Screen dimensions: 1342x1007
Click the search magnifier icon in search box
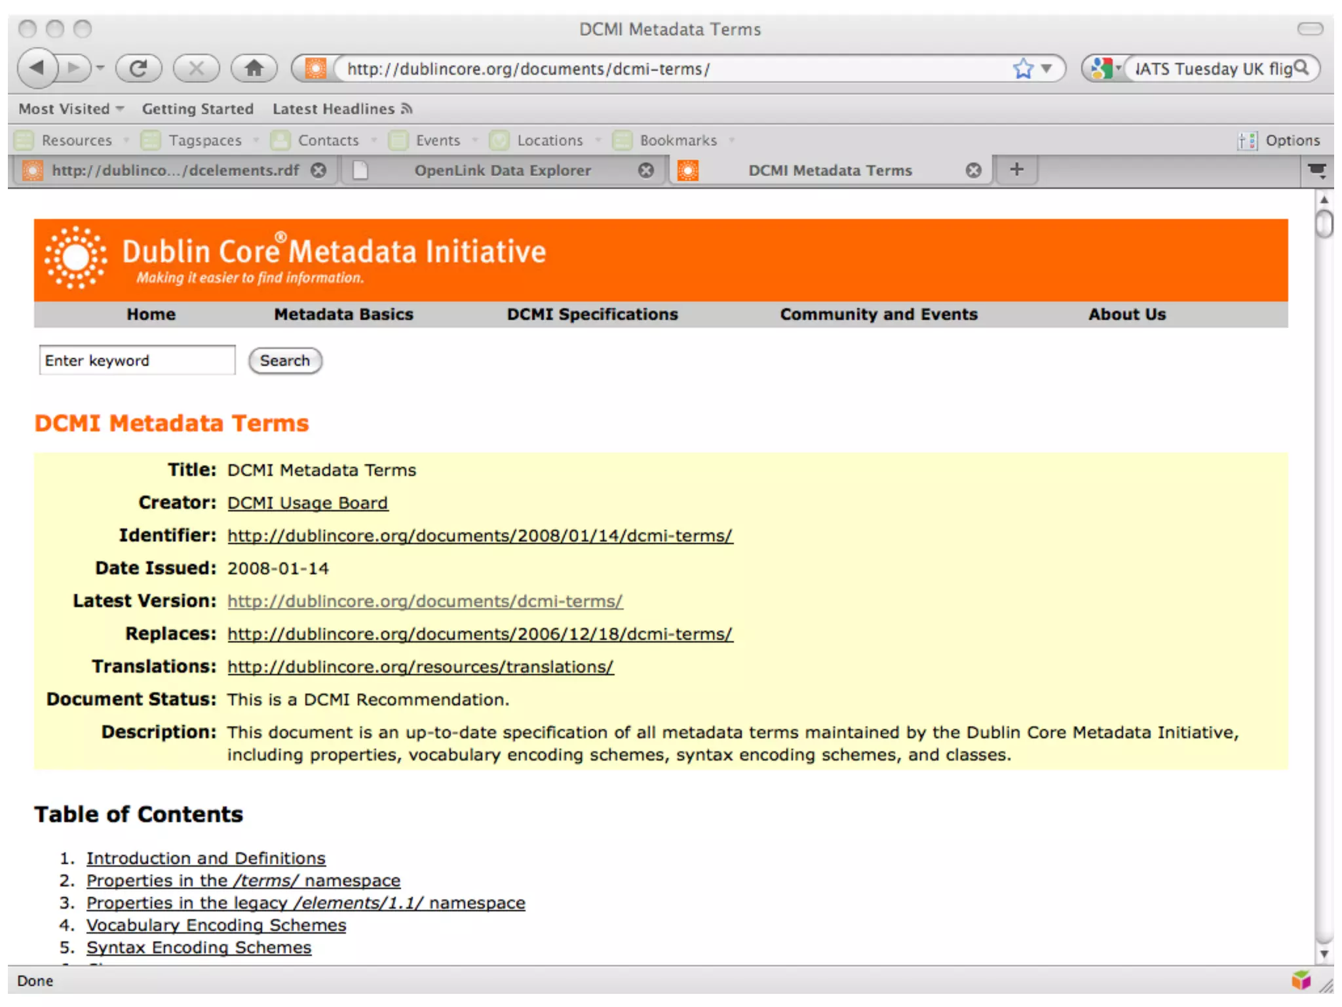point(1301,68)
